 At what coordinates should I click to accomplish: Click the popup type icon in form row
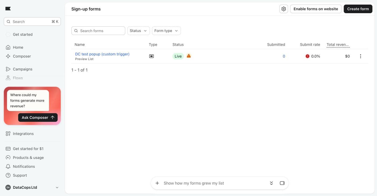pos(151,56)
